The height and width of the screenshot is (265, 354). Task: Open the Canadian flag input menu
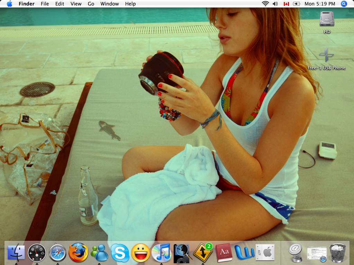tap(286, 4)
